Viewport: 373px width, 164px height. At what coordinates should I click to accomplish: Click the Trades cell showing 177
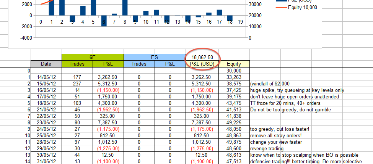(x=77, y=77)
